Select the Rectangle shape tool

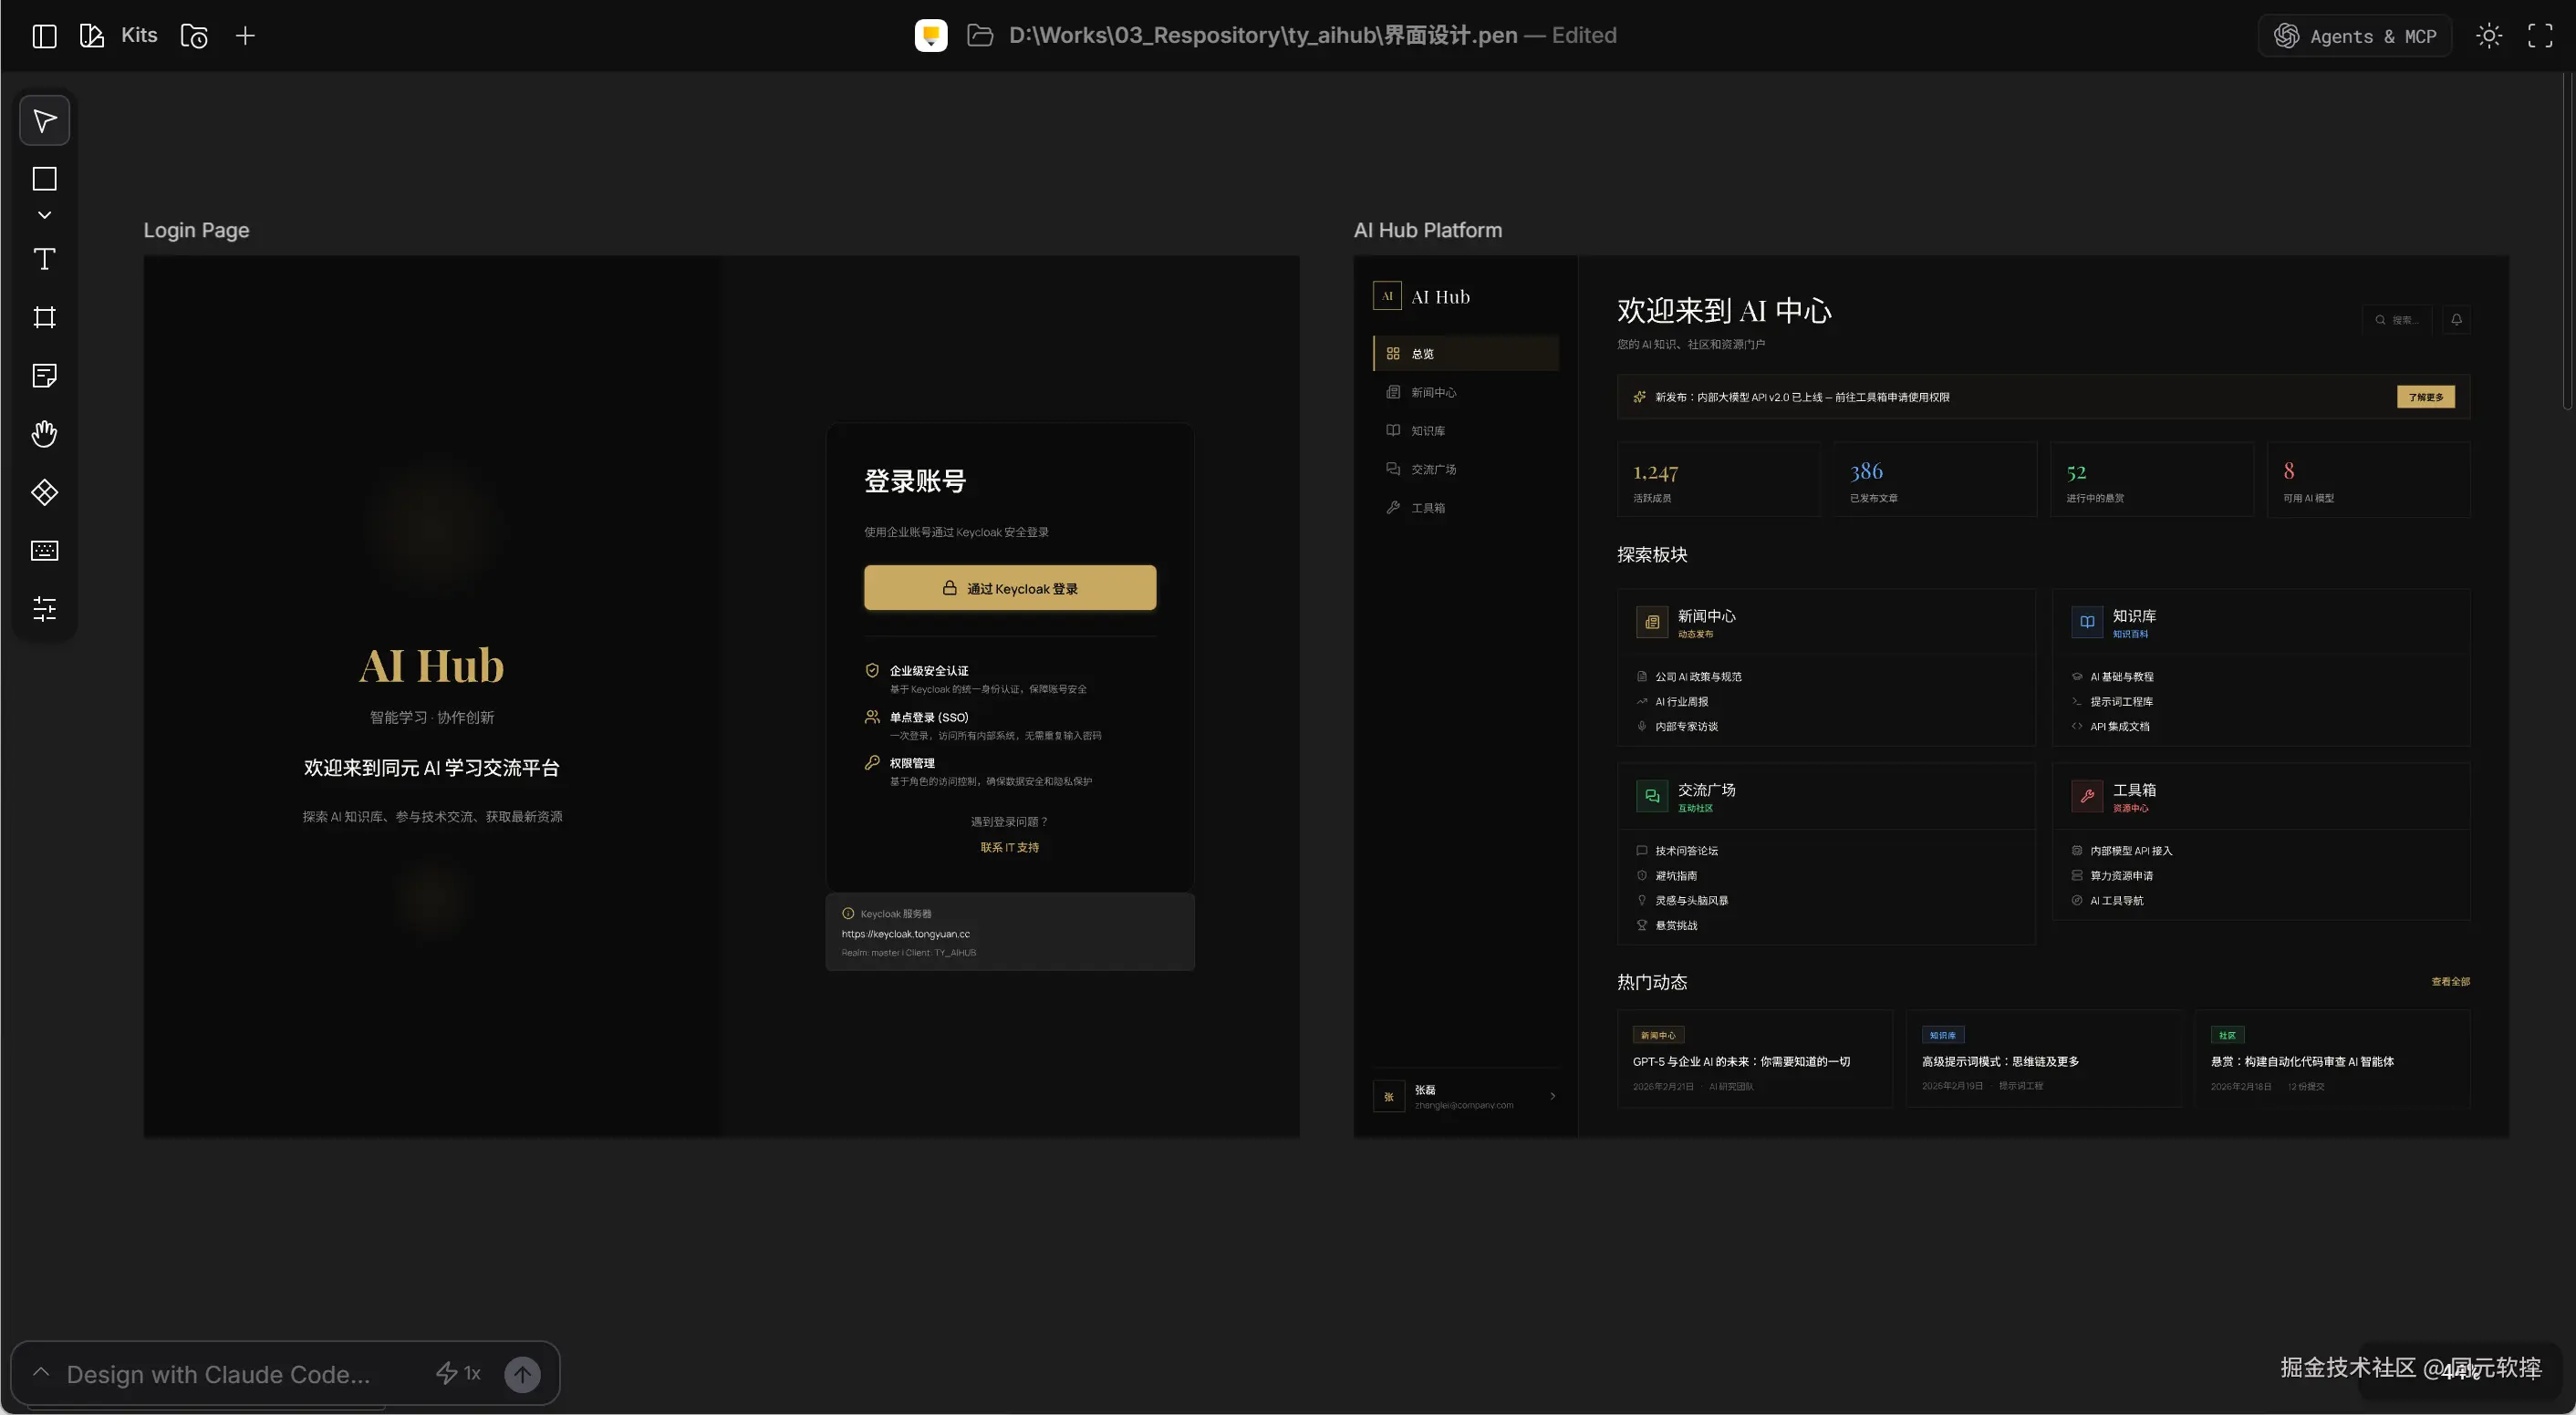[x=44, y=179]
